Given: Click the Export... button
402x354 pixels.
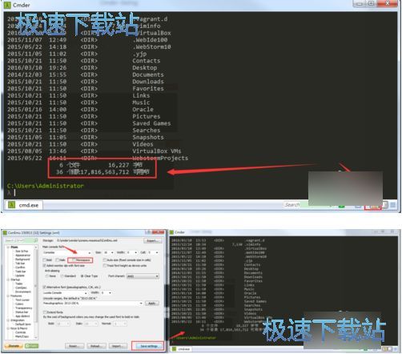Looking at the screenshot, I should pyautogui.click(x=152, y=241).
